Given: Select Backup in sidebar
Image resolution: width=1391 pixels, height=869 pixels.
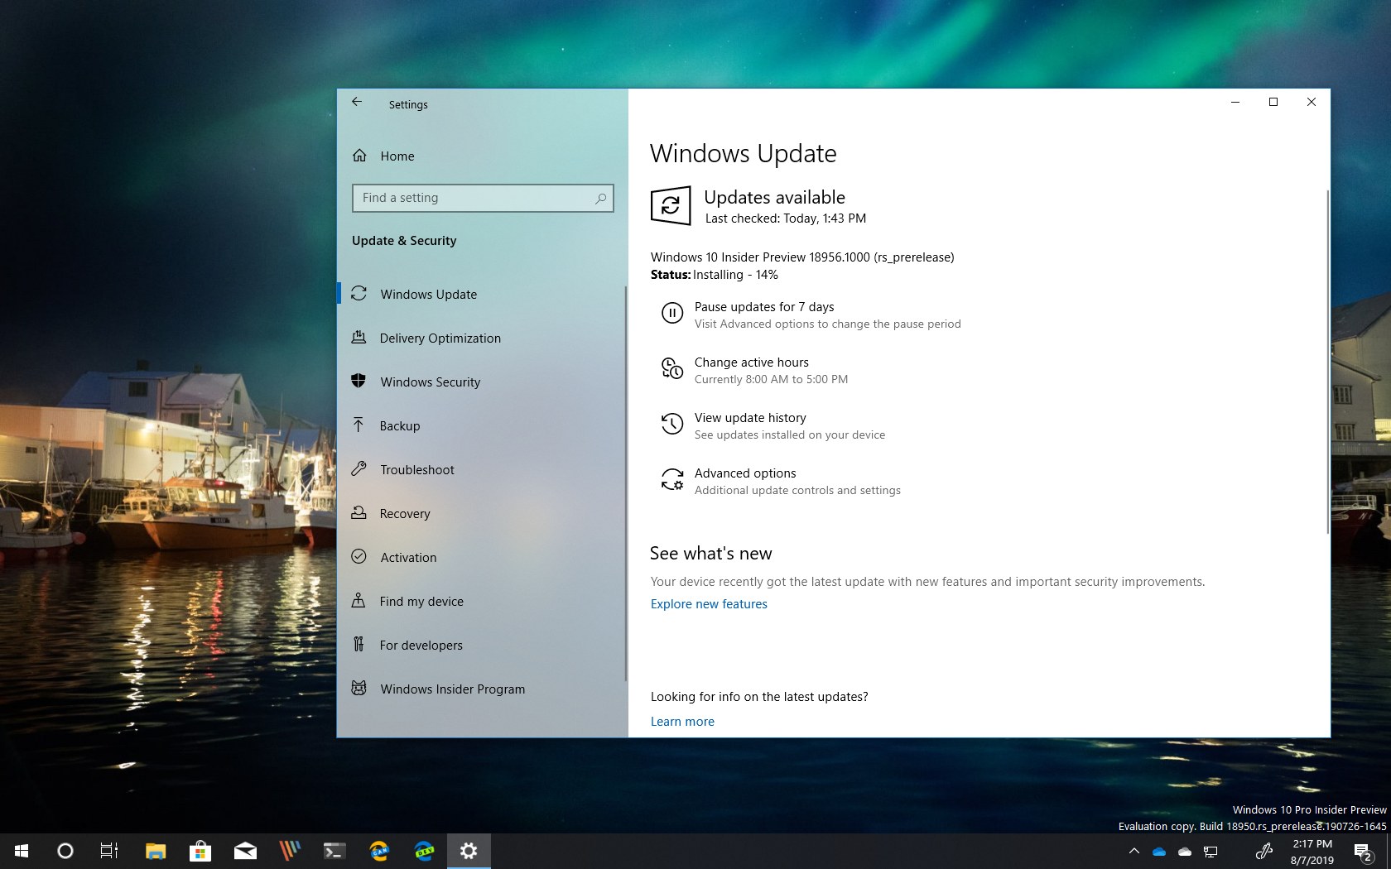Looking at the screenshot, I should [481, 425].
